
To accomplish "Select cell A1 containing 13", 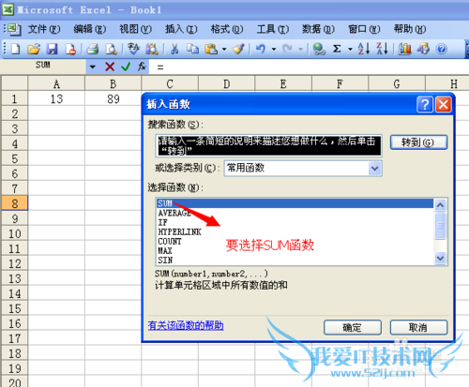I will 56,99.
